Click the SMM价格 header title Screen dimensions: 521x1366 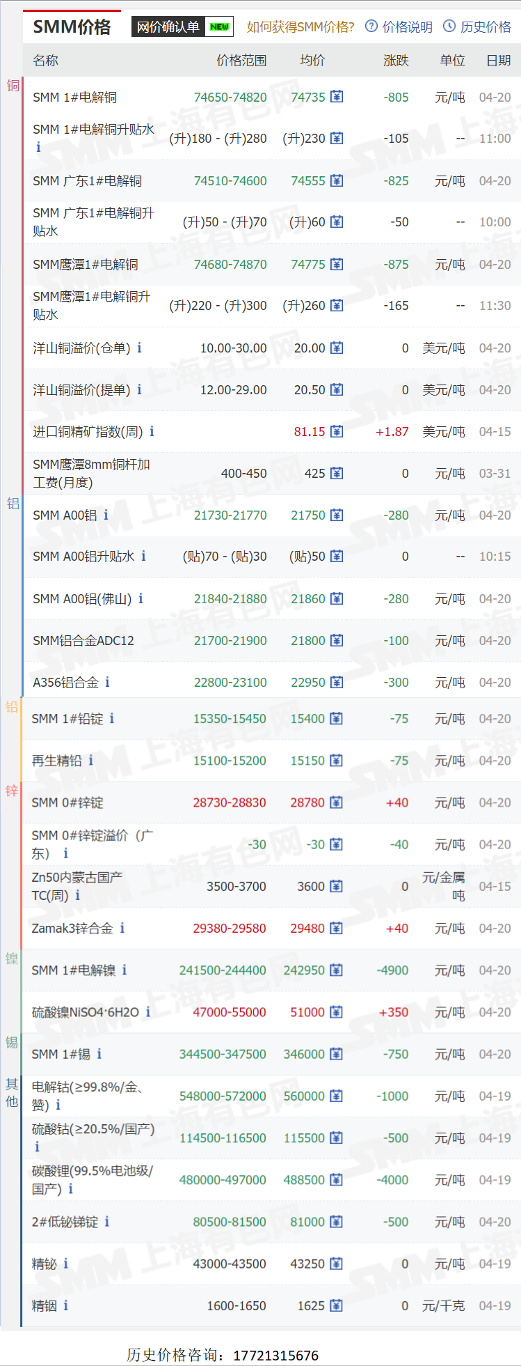pos(72,26)
